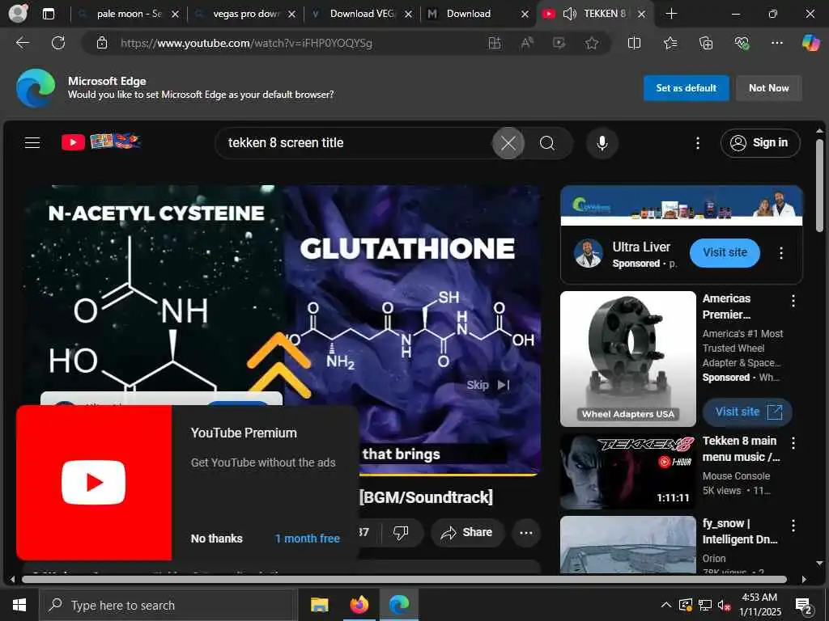
Task: Open options for fy_snow video
Action: [x=793, y=526]
